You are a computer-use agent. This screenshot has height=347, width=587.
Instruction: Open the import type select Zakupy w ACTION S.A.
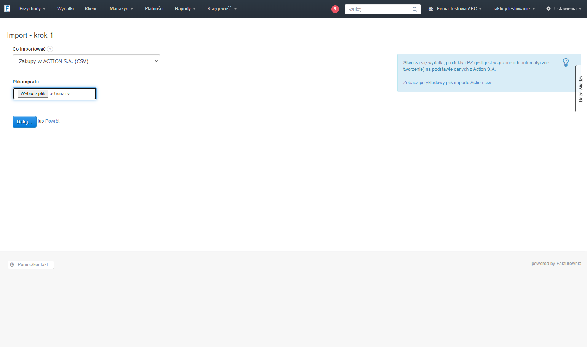pos(86,61)
